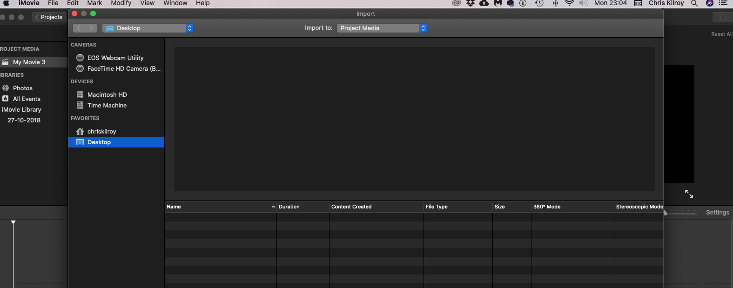This screenshot has width=733, height=288.
Task: Open the Malwarebytes menu bar icon
Action: [x=498, y=3]
